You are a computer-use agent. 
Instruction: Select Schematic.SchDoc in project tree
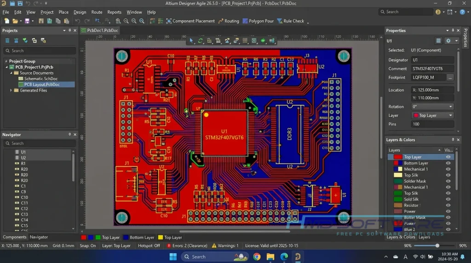(41, 79)
